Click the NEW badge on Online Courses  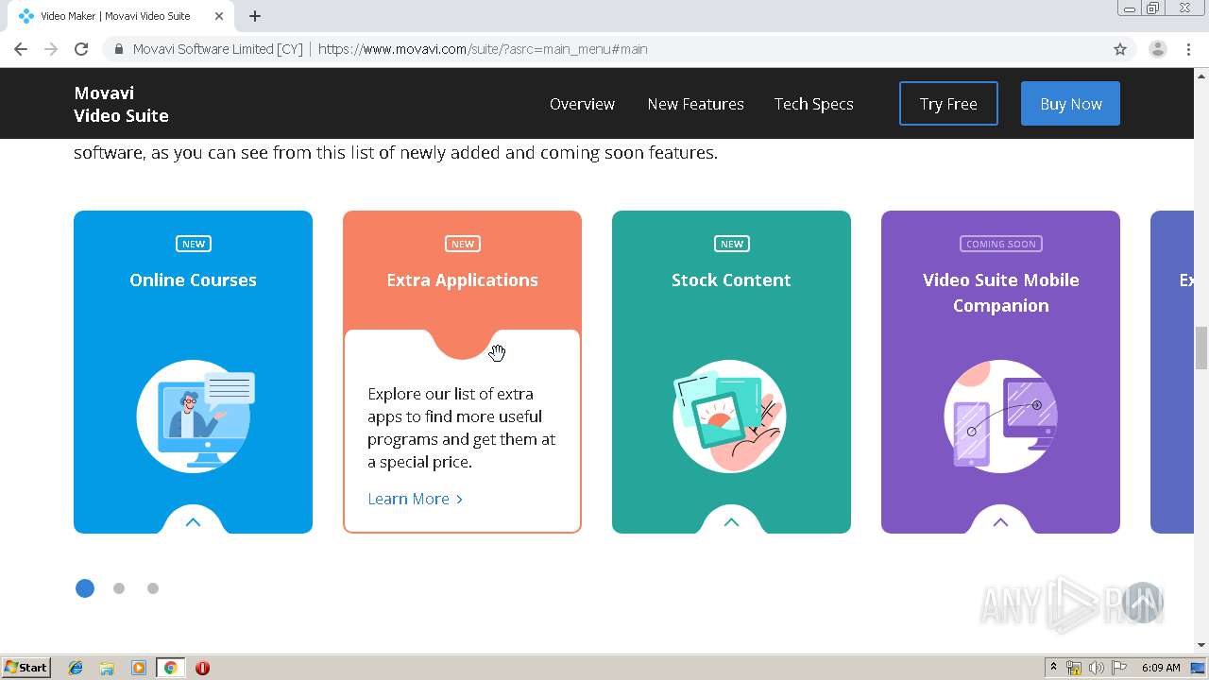[193, 244]
